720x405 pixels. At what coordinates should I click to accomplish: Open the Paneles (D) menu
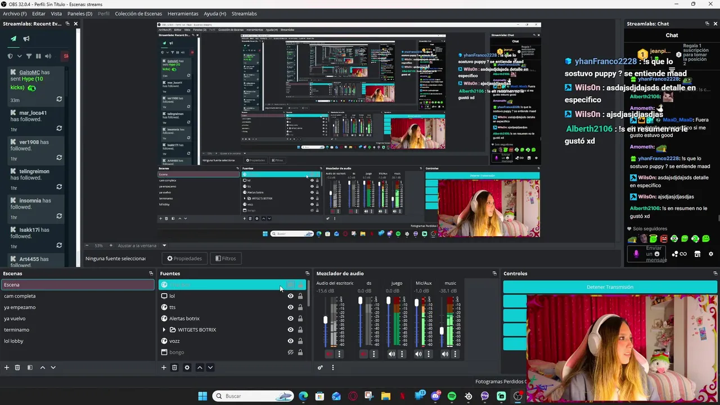click(x=80, y=13)
